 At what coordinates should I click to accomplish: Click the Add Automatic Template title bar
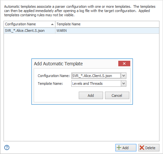click(76, 64)
